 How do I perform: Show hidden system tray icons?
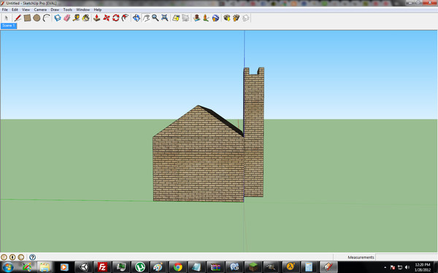coord(385,267)
